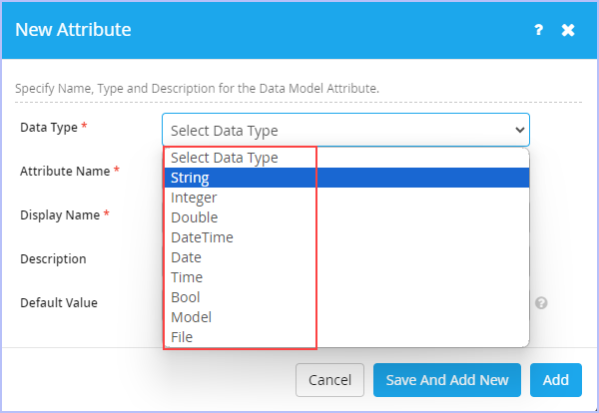Viewport: 599px width, 413px height.
Task: Click the Cancel button
Action: pyautogui.click(x=329, y=380)
